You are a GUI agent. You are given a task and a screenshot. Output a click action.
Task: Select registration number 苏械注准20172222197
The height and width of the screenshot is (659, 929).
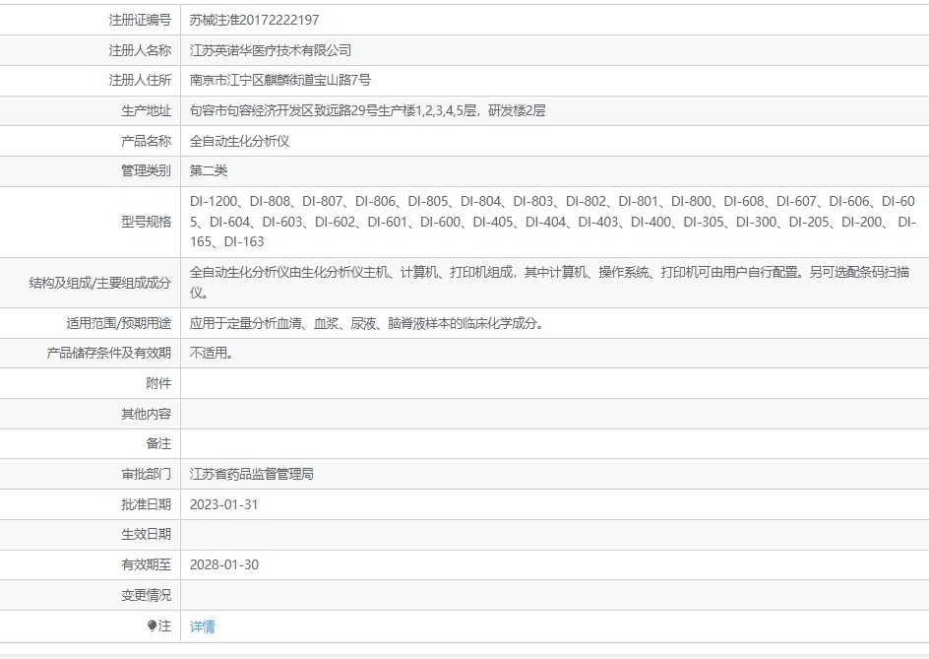[x=254, y=20]
